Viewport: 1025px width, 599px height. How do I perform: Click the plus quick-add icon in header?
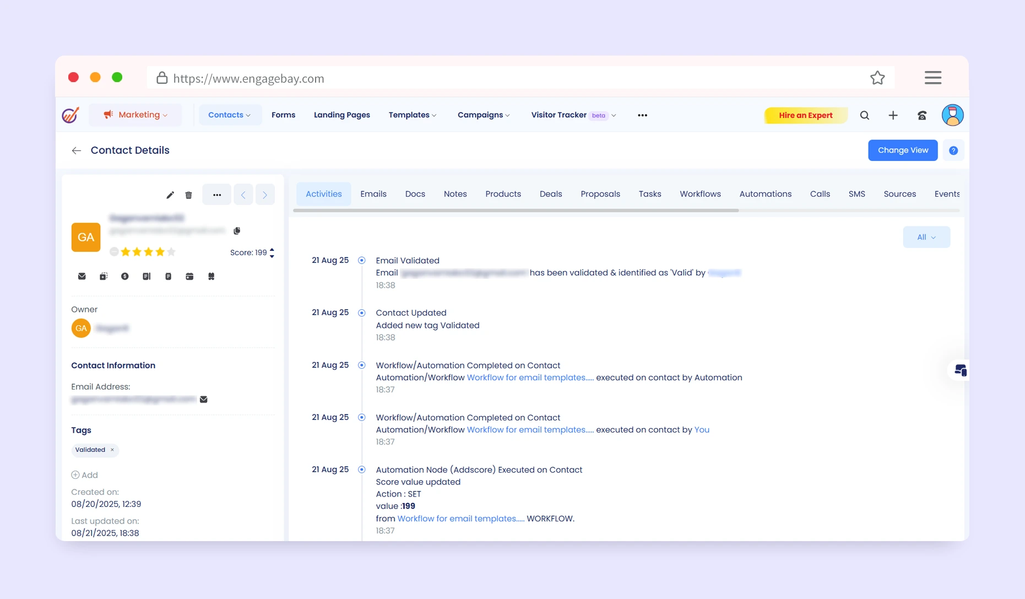coord(893,115)
